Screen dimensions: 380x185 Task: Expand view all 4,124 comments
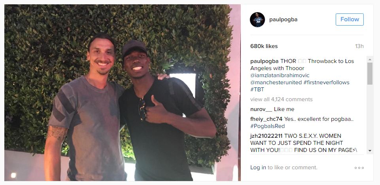[282, 99]
